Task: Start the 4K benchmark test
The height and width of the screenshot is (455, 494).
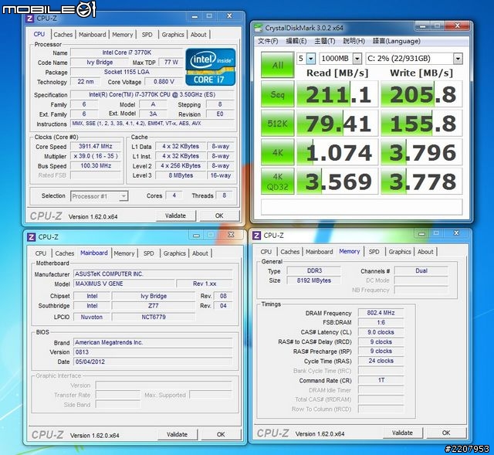Action: tap(278, 152)
